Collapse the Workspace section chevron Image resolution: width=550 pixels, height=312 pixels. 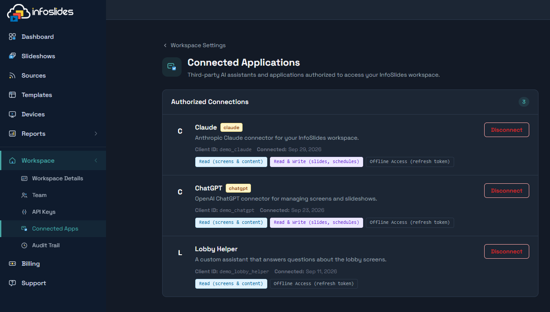point(96,160)
